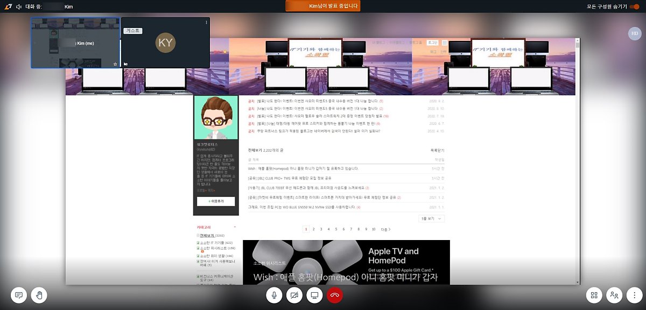This screenshot has height=310, width=646.
Task: Click the 게스트 label on KY tile
Action: point(133,31)
